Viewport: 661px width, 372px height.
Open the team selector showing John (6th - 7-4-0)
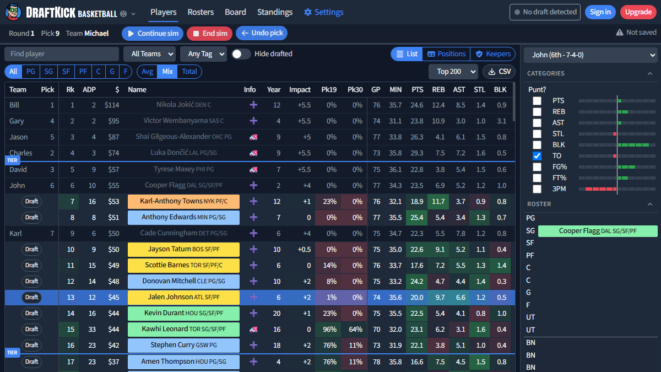pyautogui.click(x=590, y=55)
